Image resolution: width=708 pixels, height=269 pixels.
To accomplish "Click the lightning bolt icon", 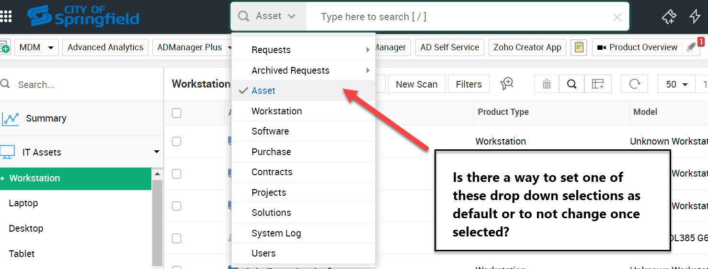I will click(x=695, y=16).
